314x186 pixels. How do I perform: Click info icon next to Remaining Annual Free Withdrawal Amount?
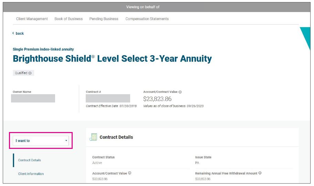click(x=260, y=173)
